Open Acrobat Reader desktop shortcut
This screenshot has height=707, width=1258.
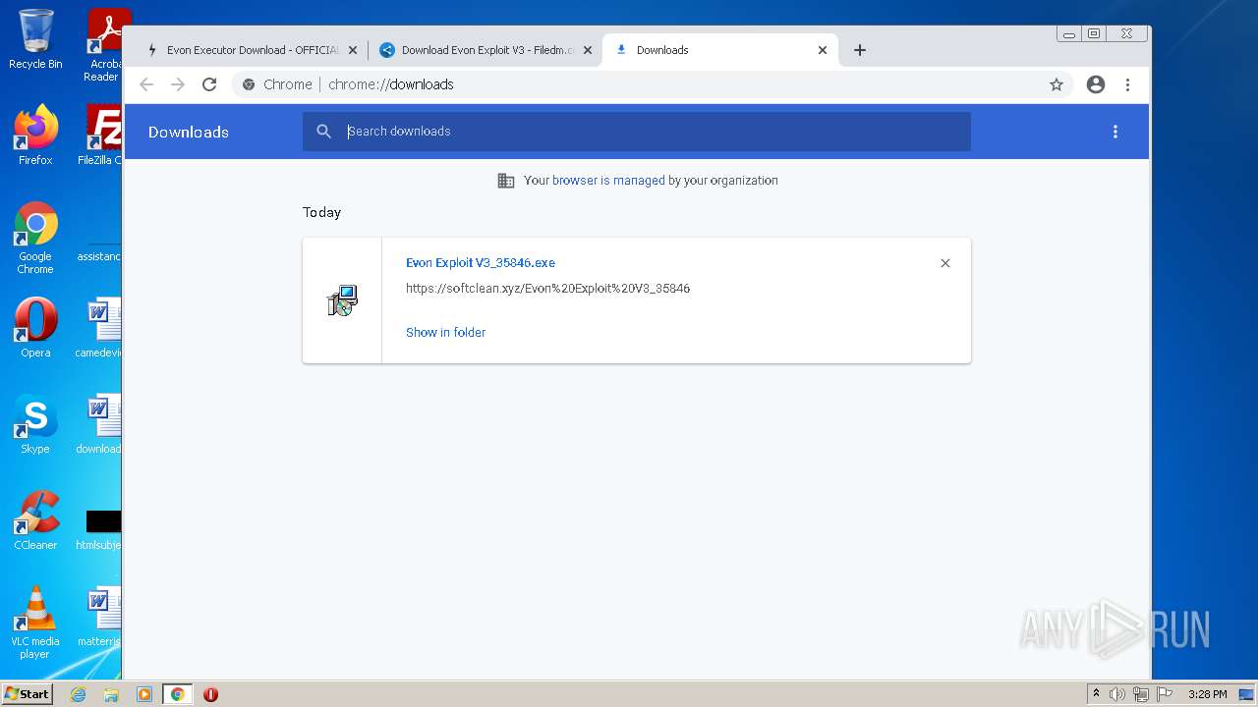tap(104, 45)
